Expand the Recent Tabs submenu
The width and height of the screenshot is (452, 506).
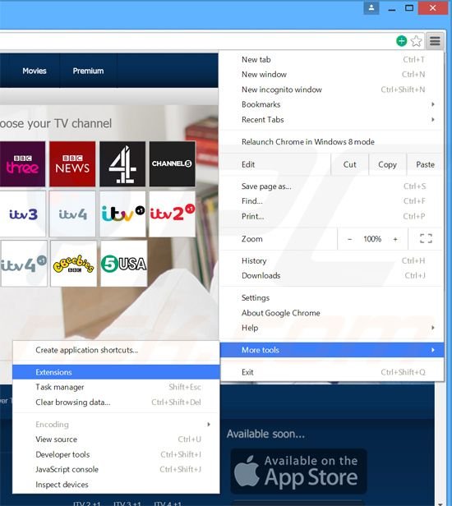[333, 120]
